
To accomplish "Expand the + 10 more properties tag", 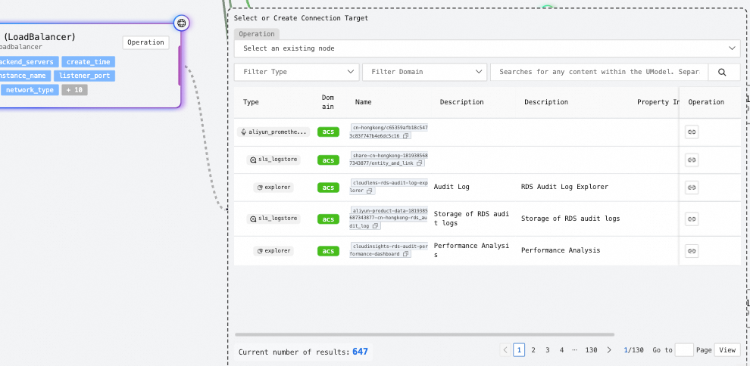I will pyautogui.click(x=74, y=90).
